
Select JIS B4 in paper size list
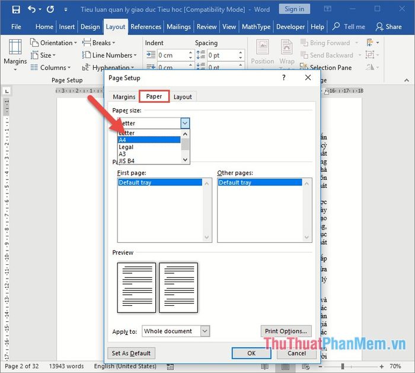coord(149,160)
